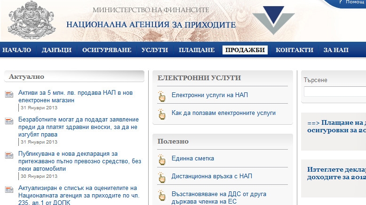Select УСЛУГИ in the navigation bar
Image resolution: width=366 pixels, height=205 pixels.
[155, 50]
